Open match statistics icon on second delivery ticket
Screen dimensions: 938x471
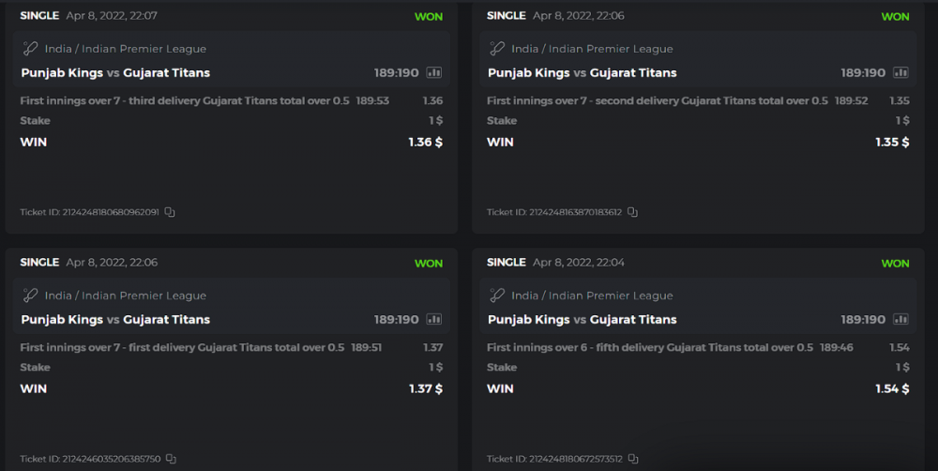coord(900,72)
